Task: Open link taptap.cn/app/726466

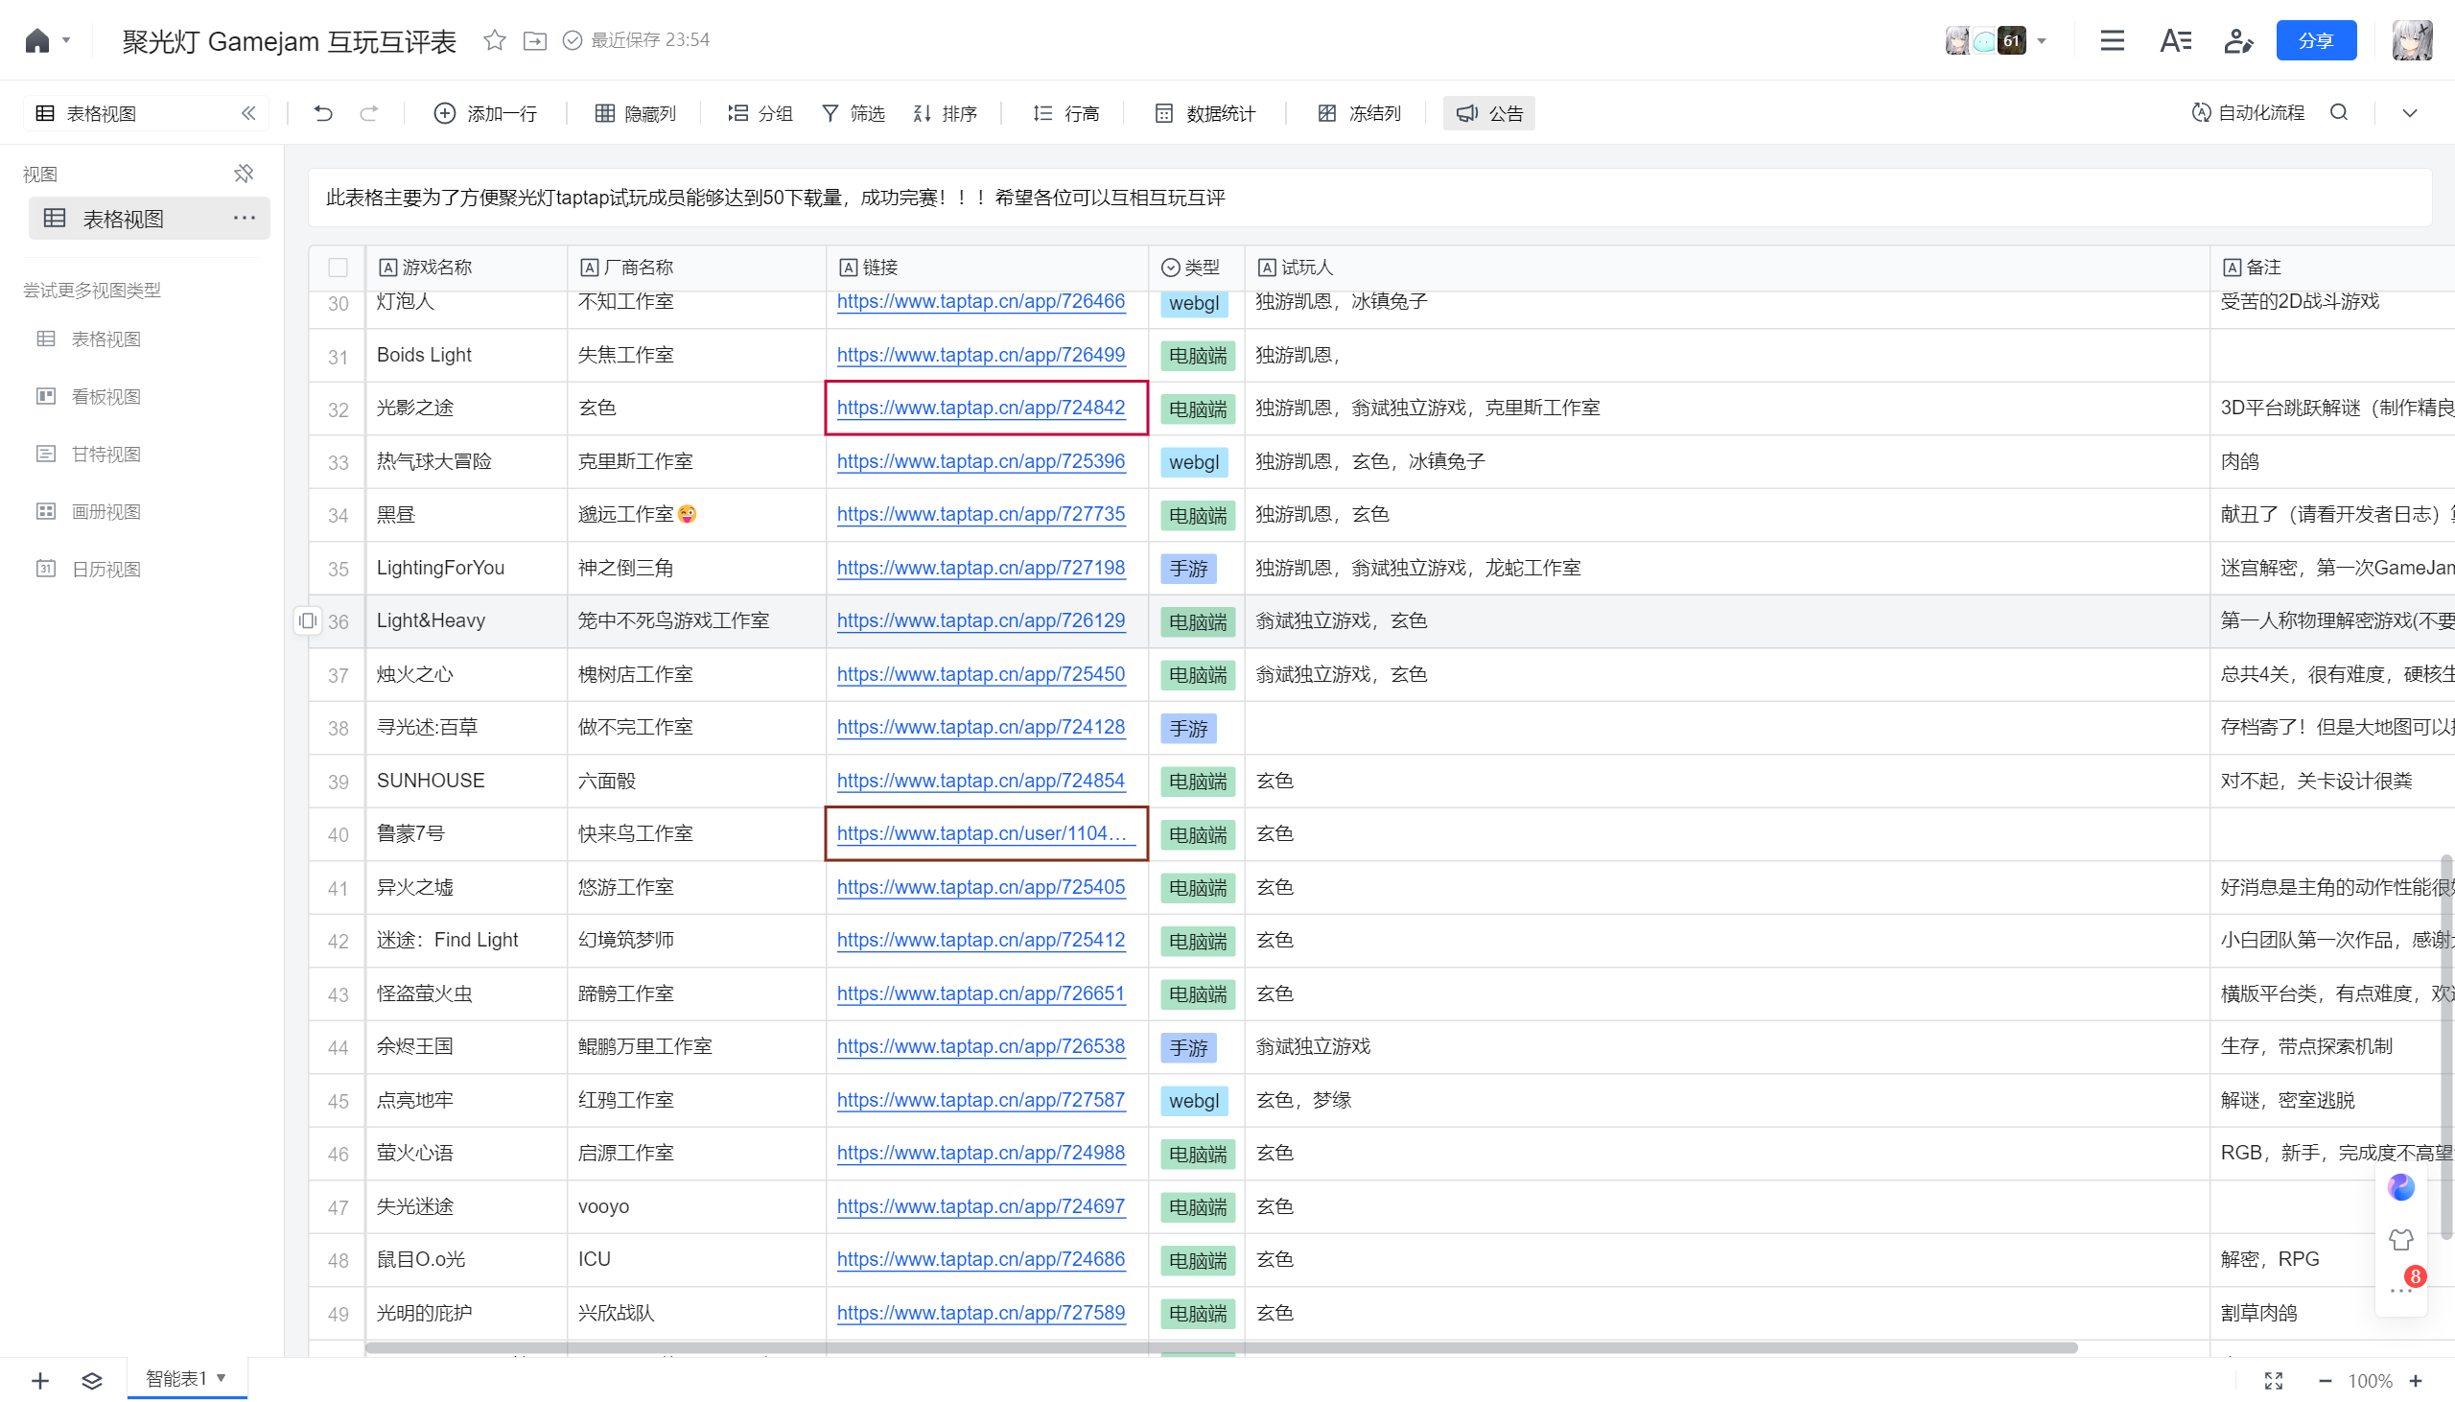Action: tap(980, 300)
